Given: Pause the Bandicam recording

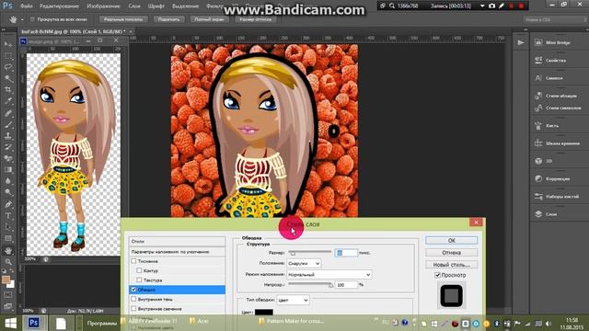Looking at the screenshot, I should click(512, 6).
